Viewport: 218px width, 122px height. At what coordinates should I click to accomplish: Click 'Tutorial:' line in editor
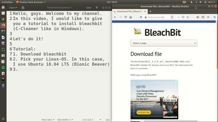[24, 49]
